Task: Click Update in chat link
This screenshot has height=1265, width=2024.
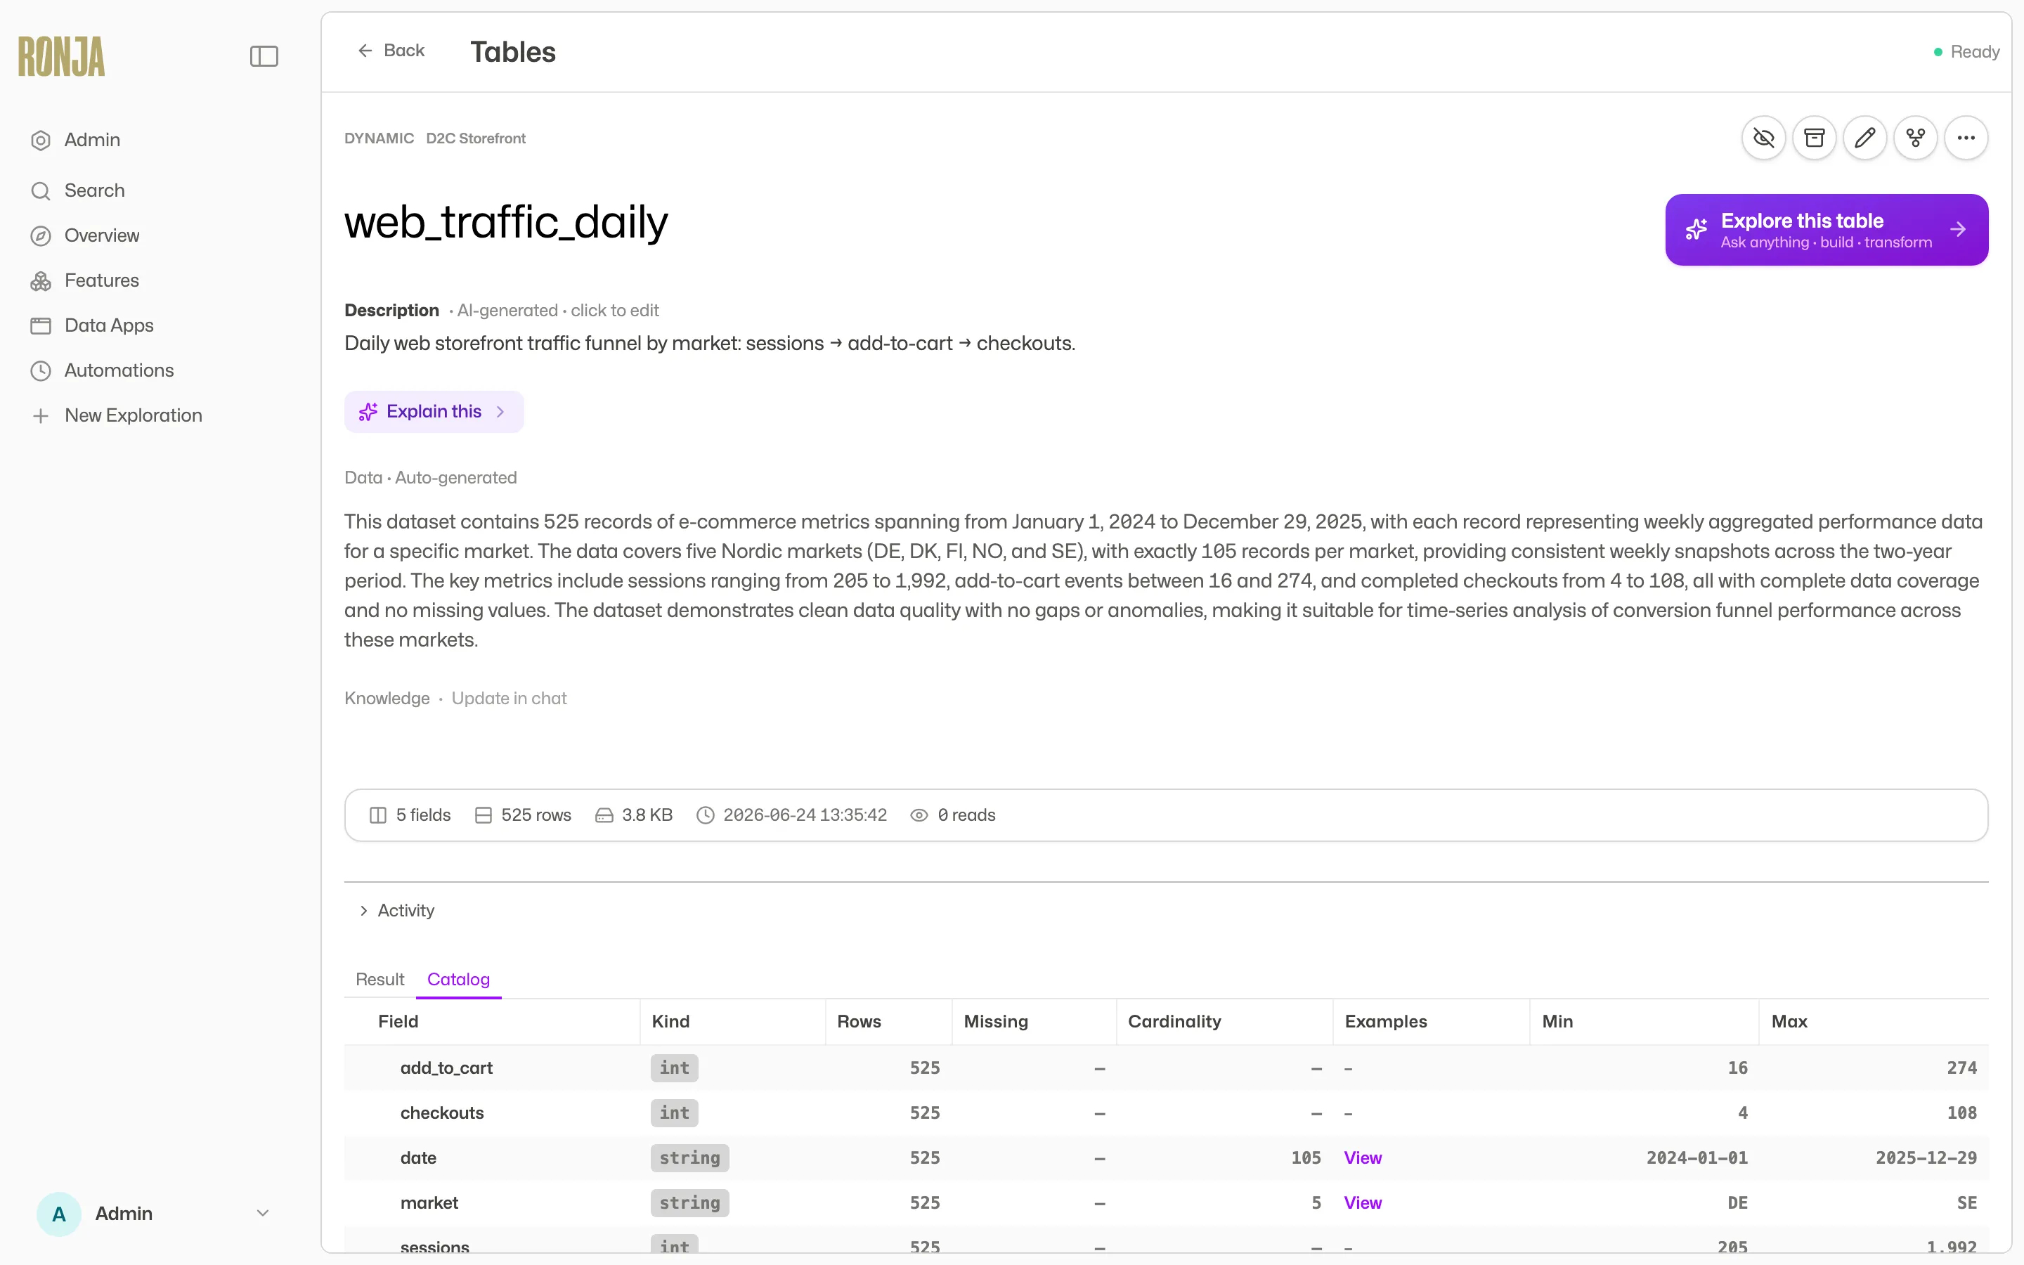Action: (509, 699)
